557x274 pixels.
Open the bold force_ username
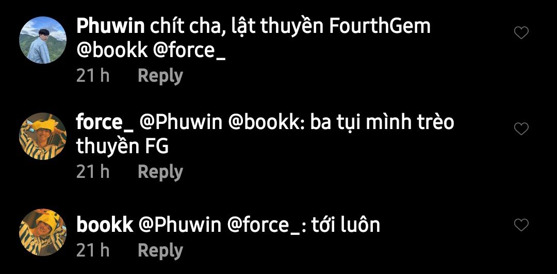(x=105, y=123)
